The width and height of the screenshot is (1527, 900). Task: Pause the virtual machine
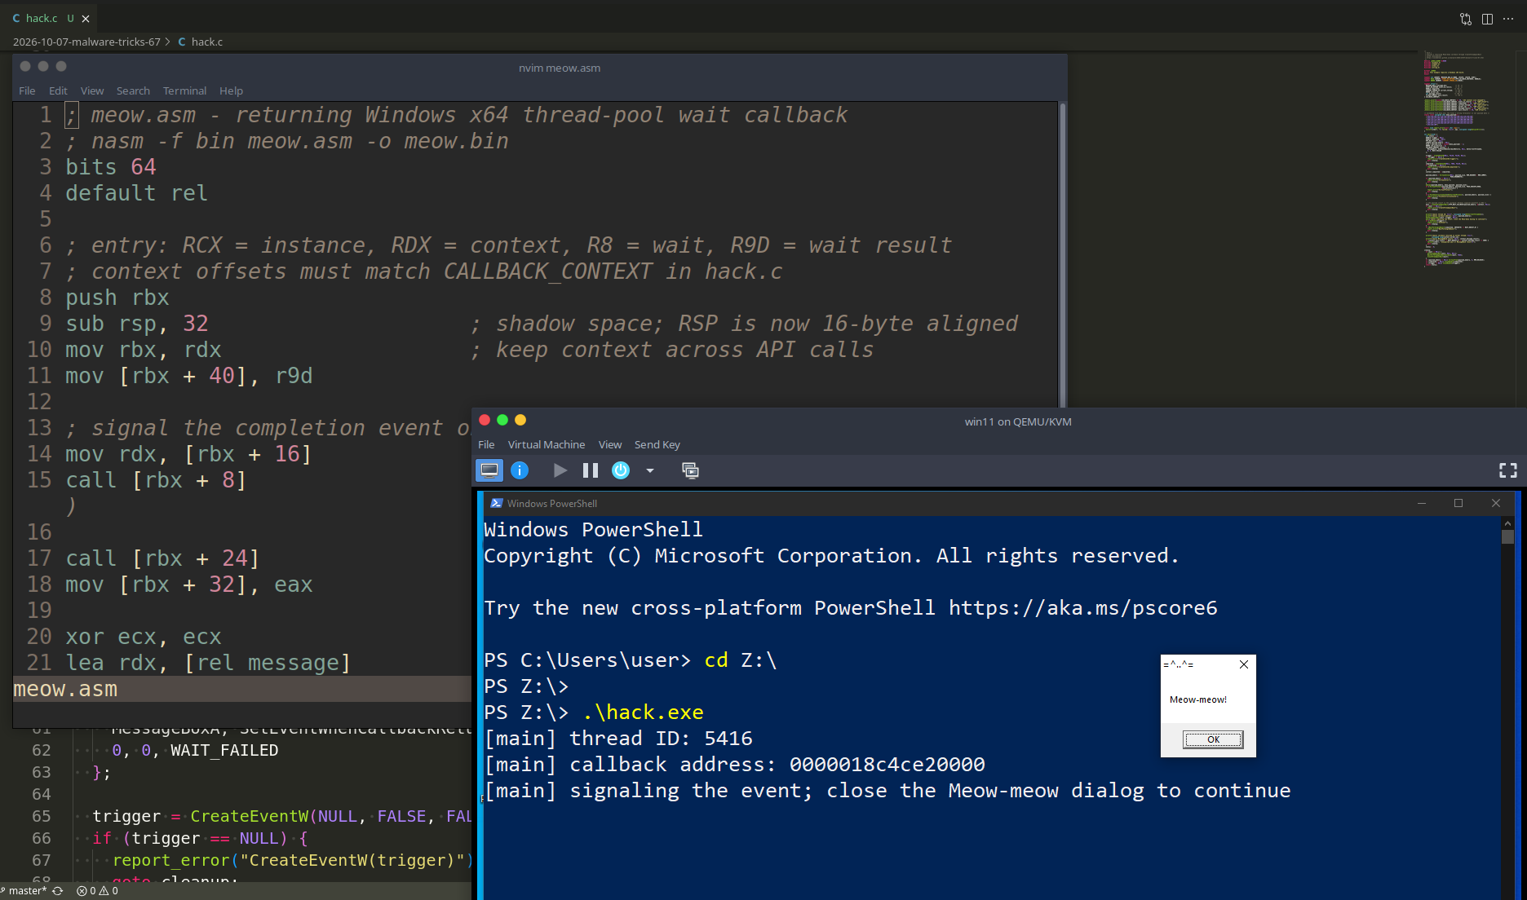(591, 470)
